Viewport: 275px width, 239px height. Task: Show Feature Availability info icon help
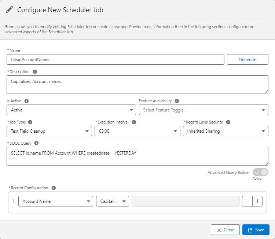point(177,101)
